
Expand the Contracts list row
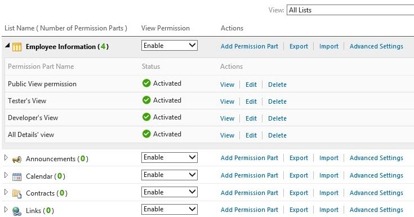6,192
